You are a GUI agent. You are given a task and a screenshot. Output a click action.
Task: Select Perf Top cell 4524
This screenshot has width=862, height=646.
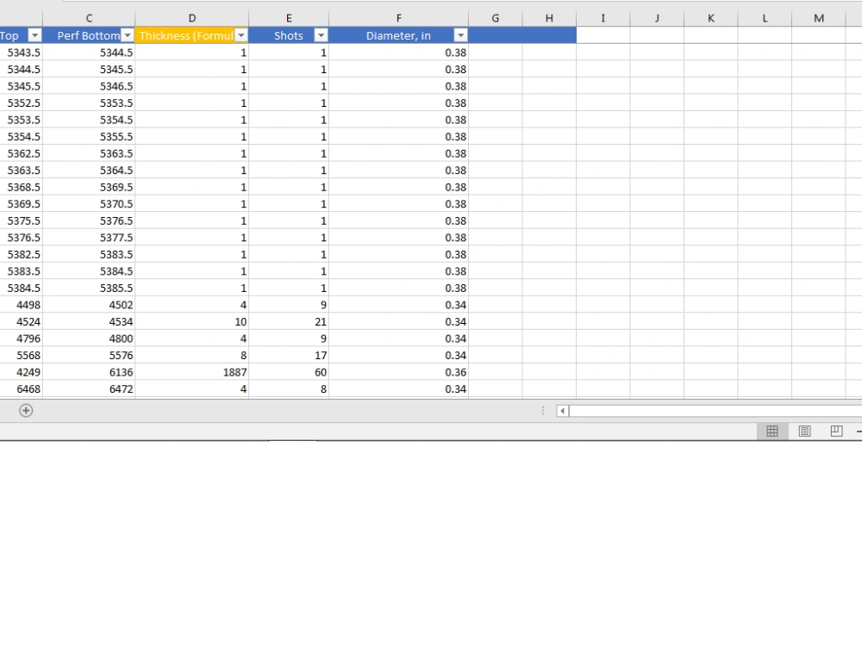click(x=21, y=322)
